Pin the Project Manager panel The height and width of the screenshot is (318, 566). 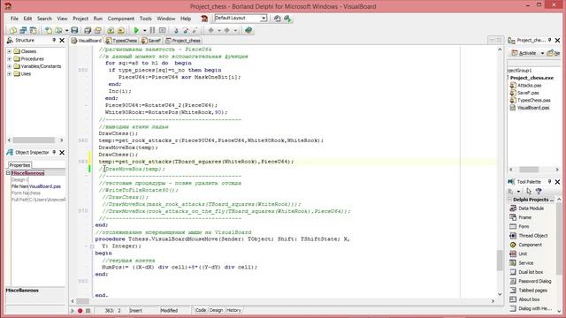pos(549,40)
